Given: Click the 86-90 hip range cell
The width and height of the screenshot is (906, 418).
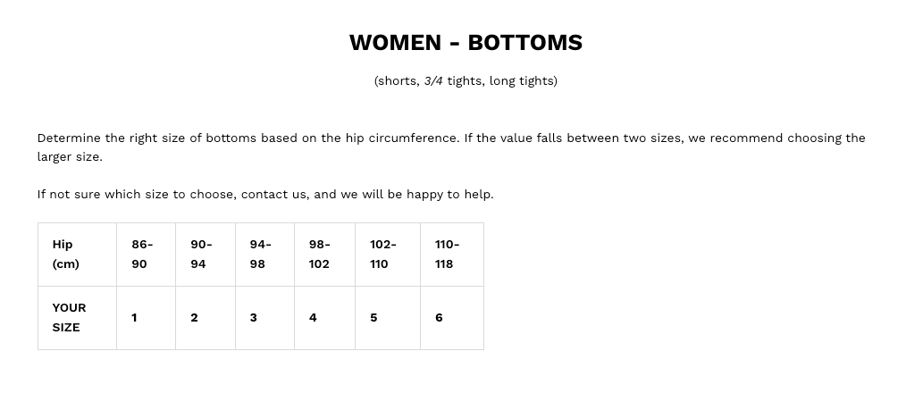Looking at the screenshot, I should (x=147, y=254).
